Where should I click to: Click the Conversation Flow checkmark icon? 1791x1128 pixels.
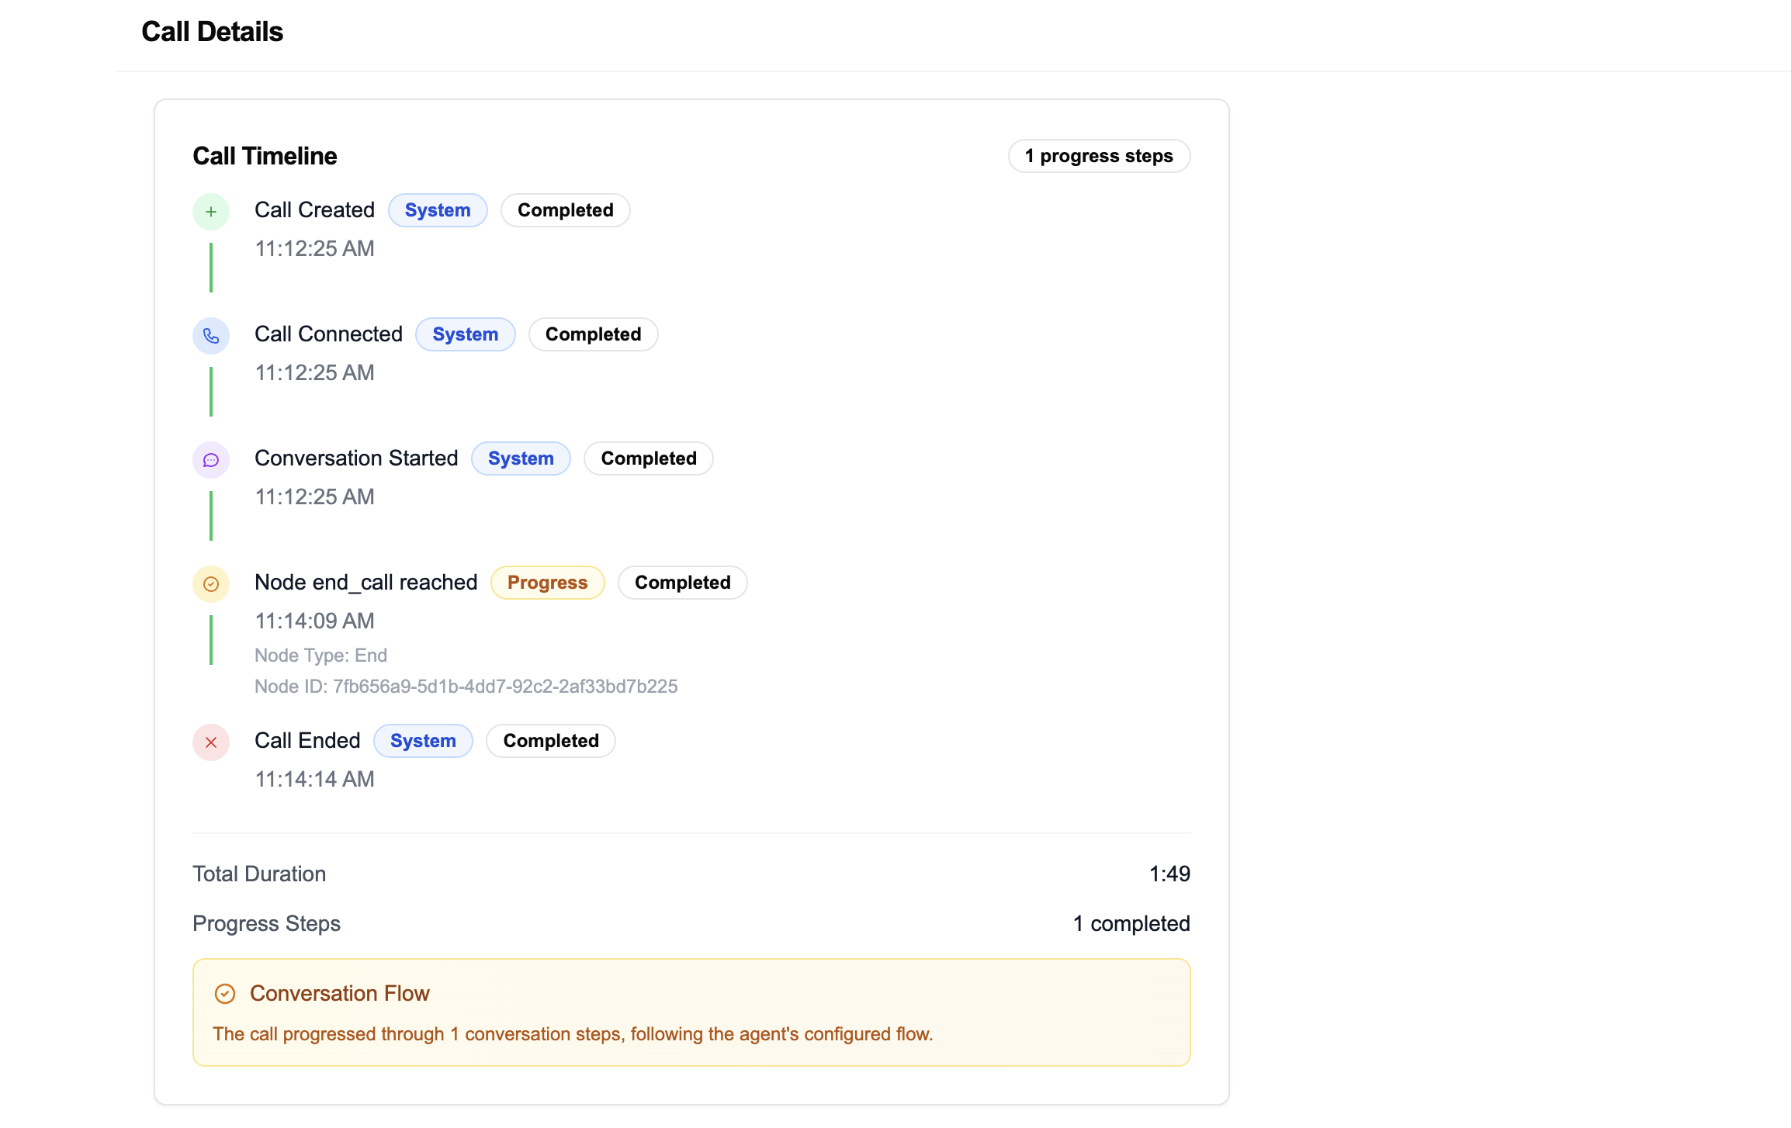pyautogui.click(x=225, y=994)
